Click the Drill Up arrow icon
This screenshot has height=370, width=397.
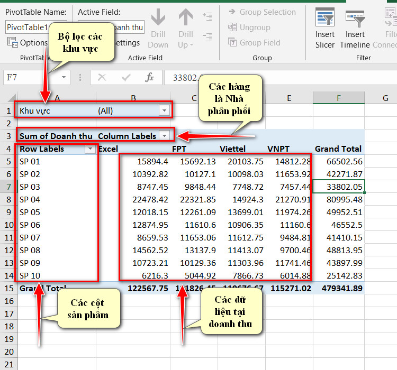point(186,17)
